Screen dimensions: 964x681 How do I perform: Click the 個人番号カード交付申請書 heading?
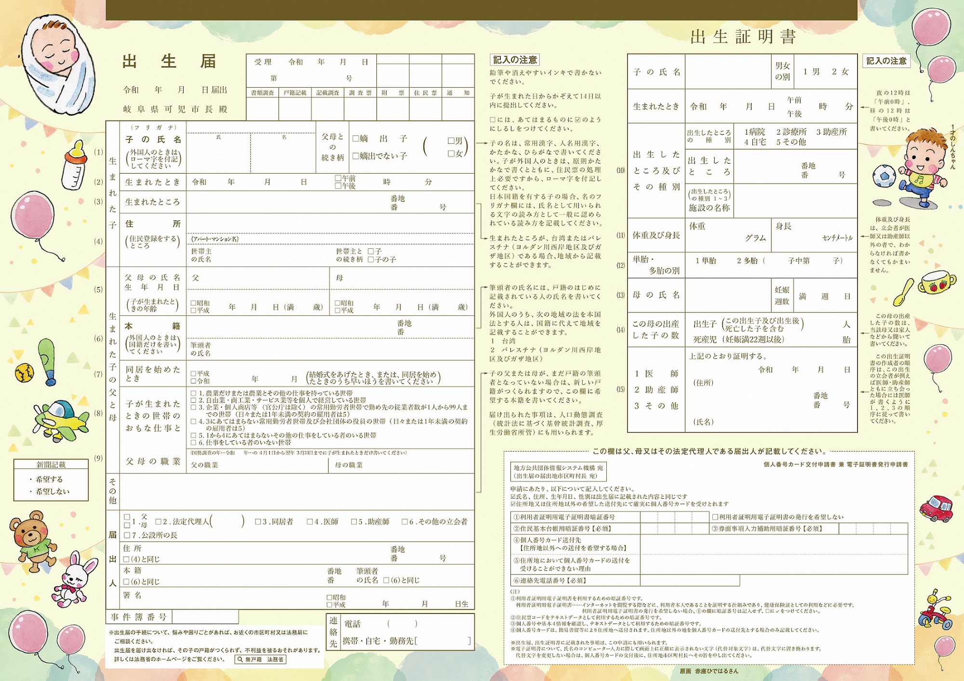(x=800, y=464)
